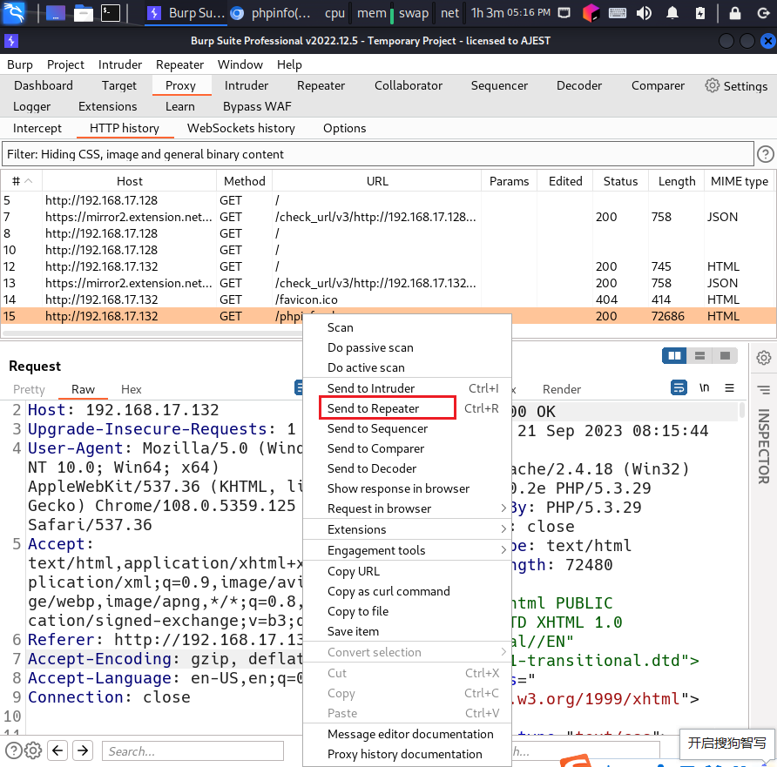Click the forward arrow search button

click(83, 750)
